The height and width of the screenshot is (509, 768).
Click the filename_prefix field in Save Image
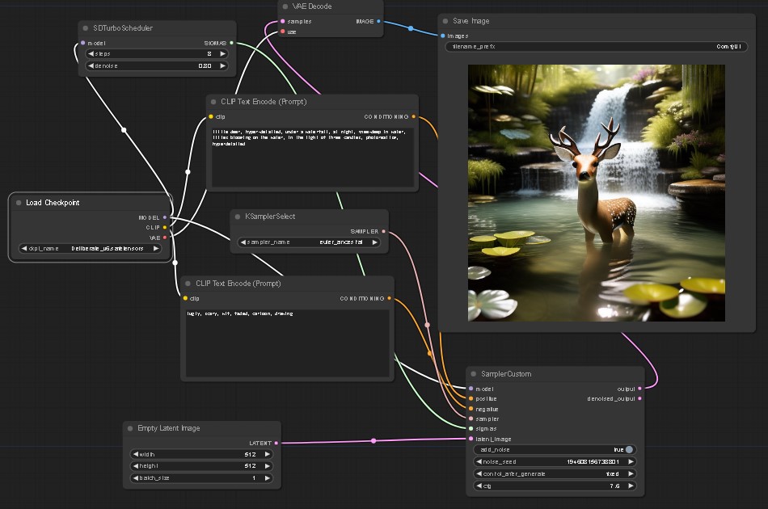pos(594,47)
